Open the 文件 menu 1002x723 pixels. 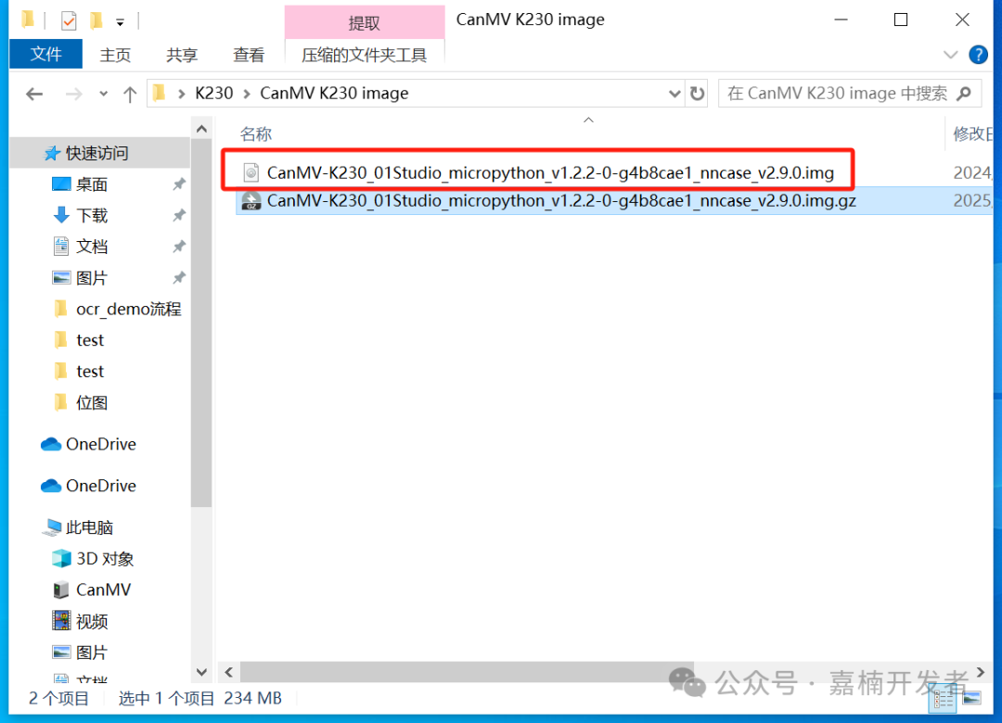(46, 55)
